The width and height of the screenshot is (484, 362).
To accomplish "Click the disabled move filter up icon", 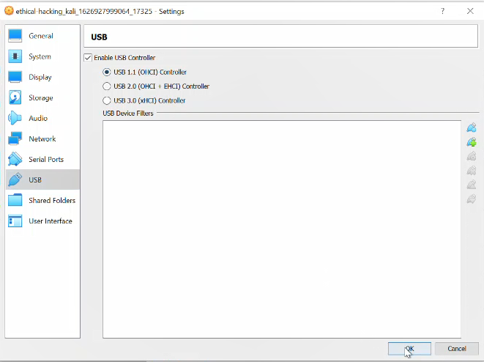I will [x=472, y=185].
